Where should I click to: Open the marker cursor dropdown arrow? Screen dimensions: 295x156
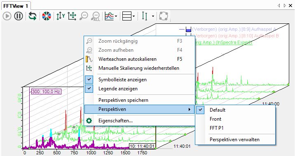153,16
